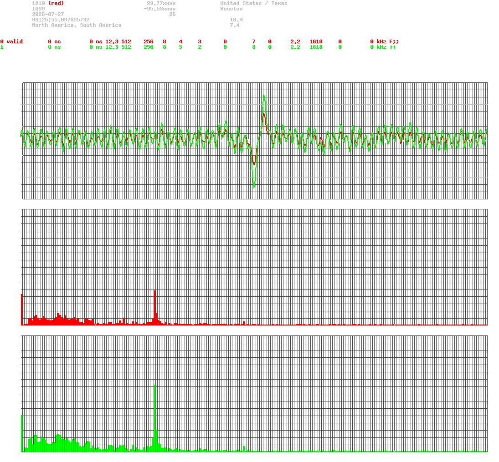
Task: Select the green row value 512
Action: coord(126,47)
